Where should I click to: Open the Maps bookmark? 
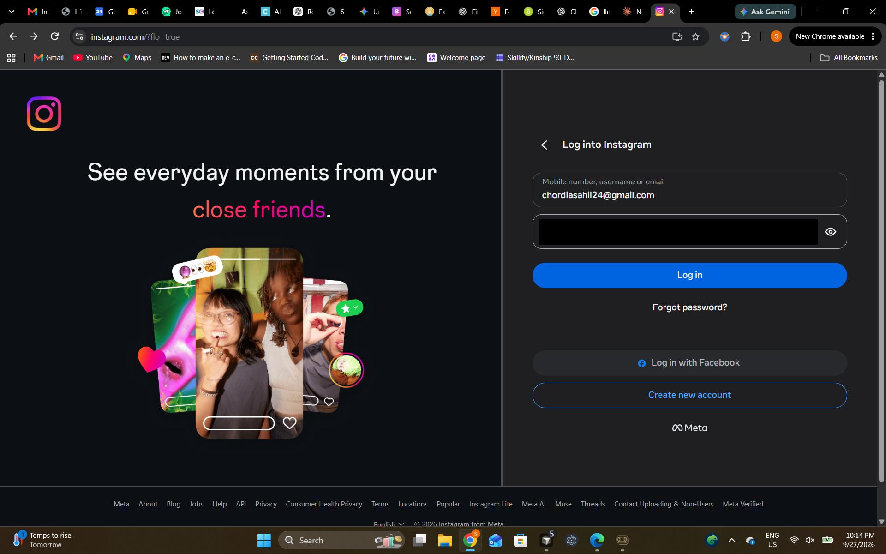(x=137, y=58)
